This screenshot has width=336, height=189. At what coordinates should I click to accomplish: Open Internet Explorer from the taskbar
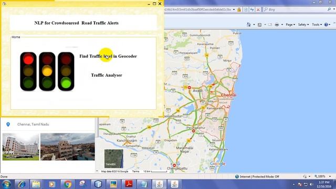point(22,184)
